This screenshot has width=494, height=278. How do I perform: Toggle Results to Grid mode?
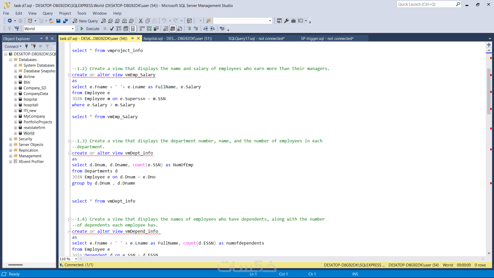coord(173,29)
